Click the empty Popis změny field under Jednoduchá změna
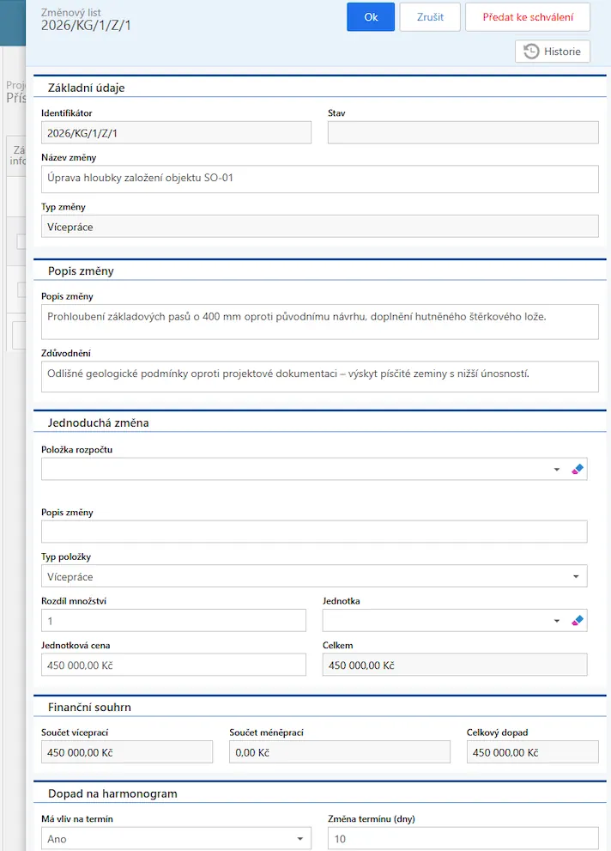The width and height of the screenshot is (611, 851). [x=314, y=532]
